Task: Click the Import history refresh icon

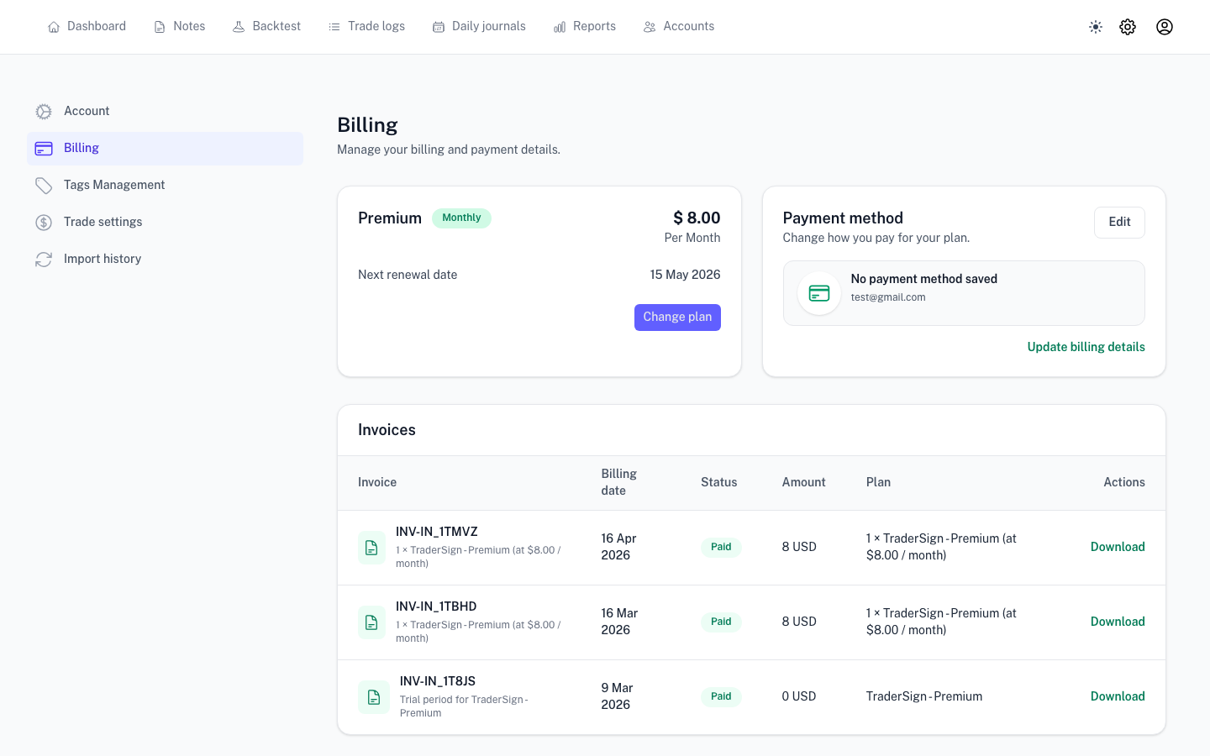Action: (x=44, y=259)
